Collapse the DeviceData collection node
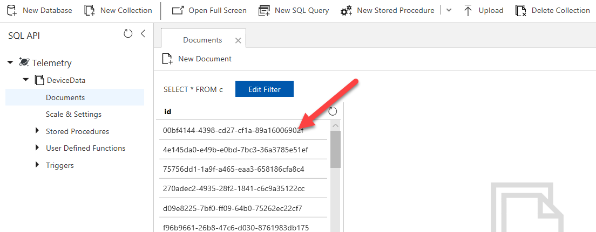Viewport: 596px width, 232px height. tap(26, 80)
